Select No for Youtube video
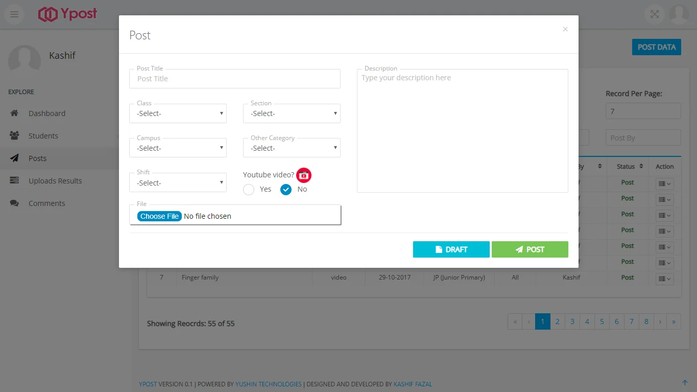This screenshot has height=392, width=697. (286, 190)
